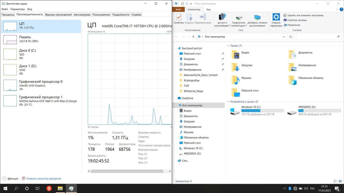Select the CPU (ЦП) performance graph entry
The image size is (344, 193).
[x=41, y=26]
